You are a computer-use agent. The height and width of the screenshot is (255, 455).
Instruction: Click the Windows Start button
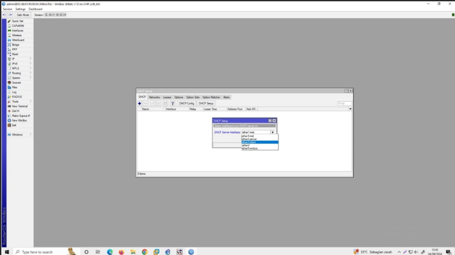click(x=7, y=252)
